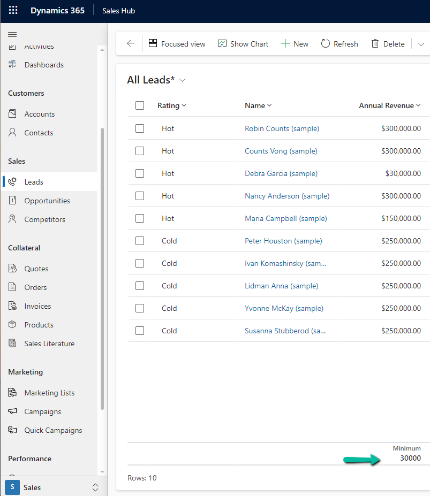Open the Dynamics 365 app launcher waffle icon
This screenshot has height=496, width=430.
click(13, 10)
